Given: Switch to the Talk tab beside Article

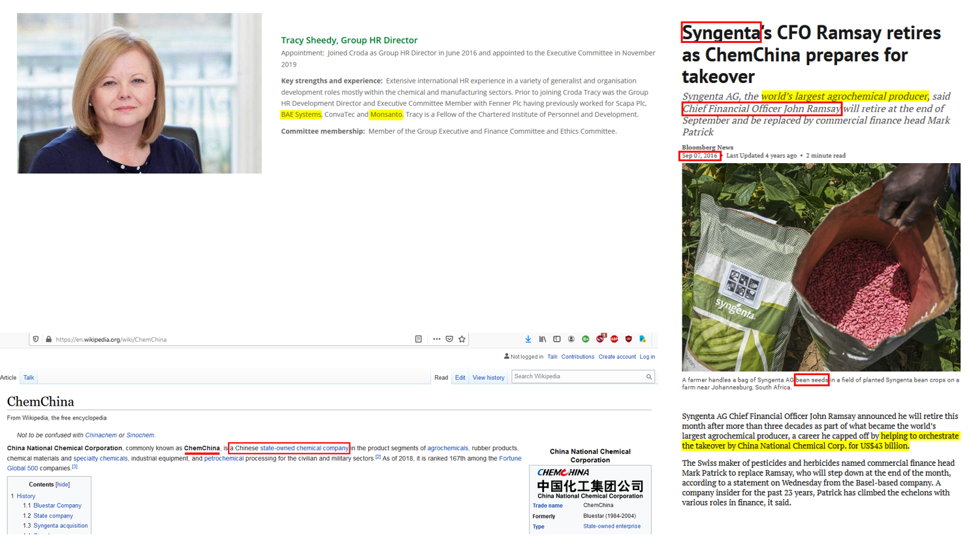Looking at the screenshot, I should coord(29,378).
